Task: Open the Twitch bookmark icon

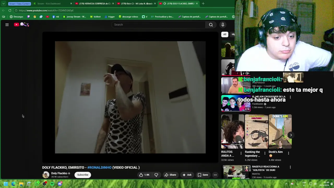Action: click(28, 17)
